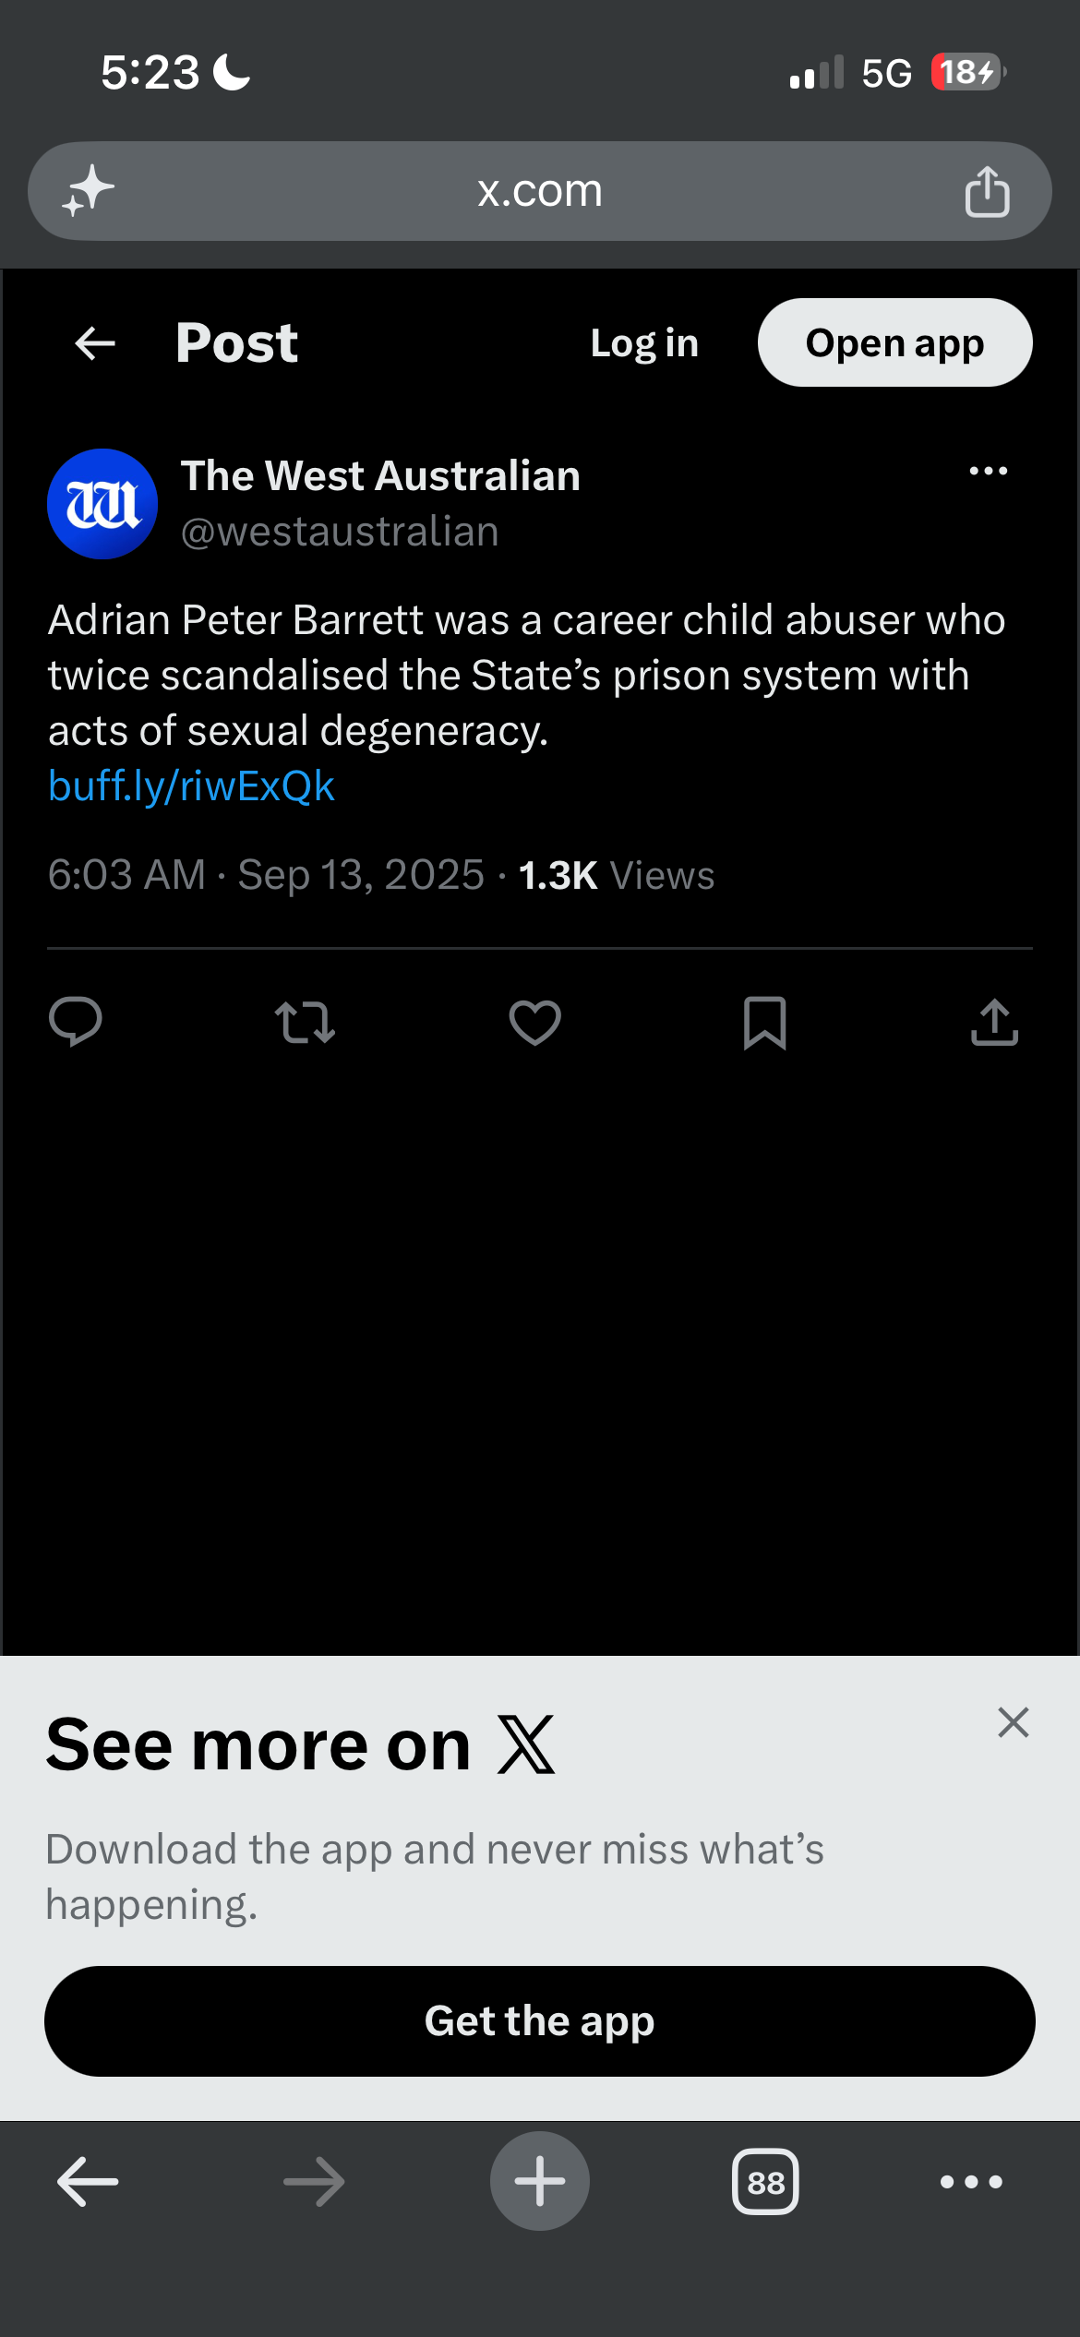Tap the sparkle icon in address bar

click(x=88, y=191)
